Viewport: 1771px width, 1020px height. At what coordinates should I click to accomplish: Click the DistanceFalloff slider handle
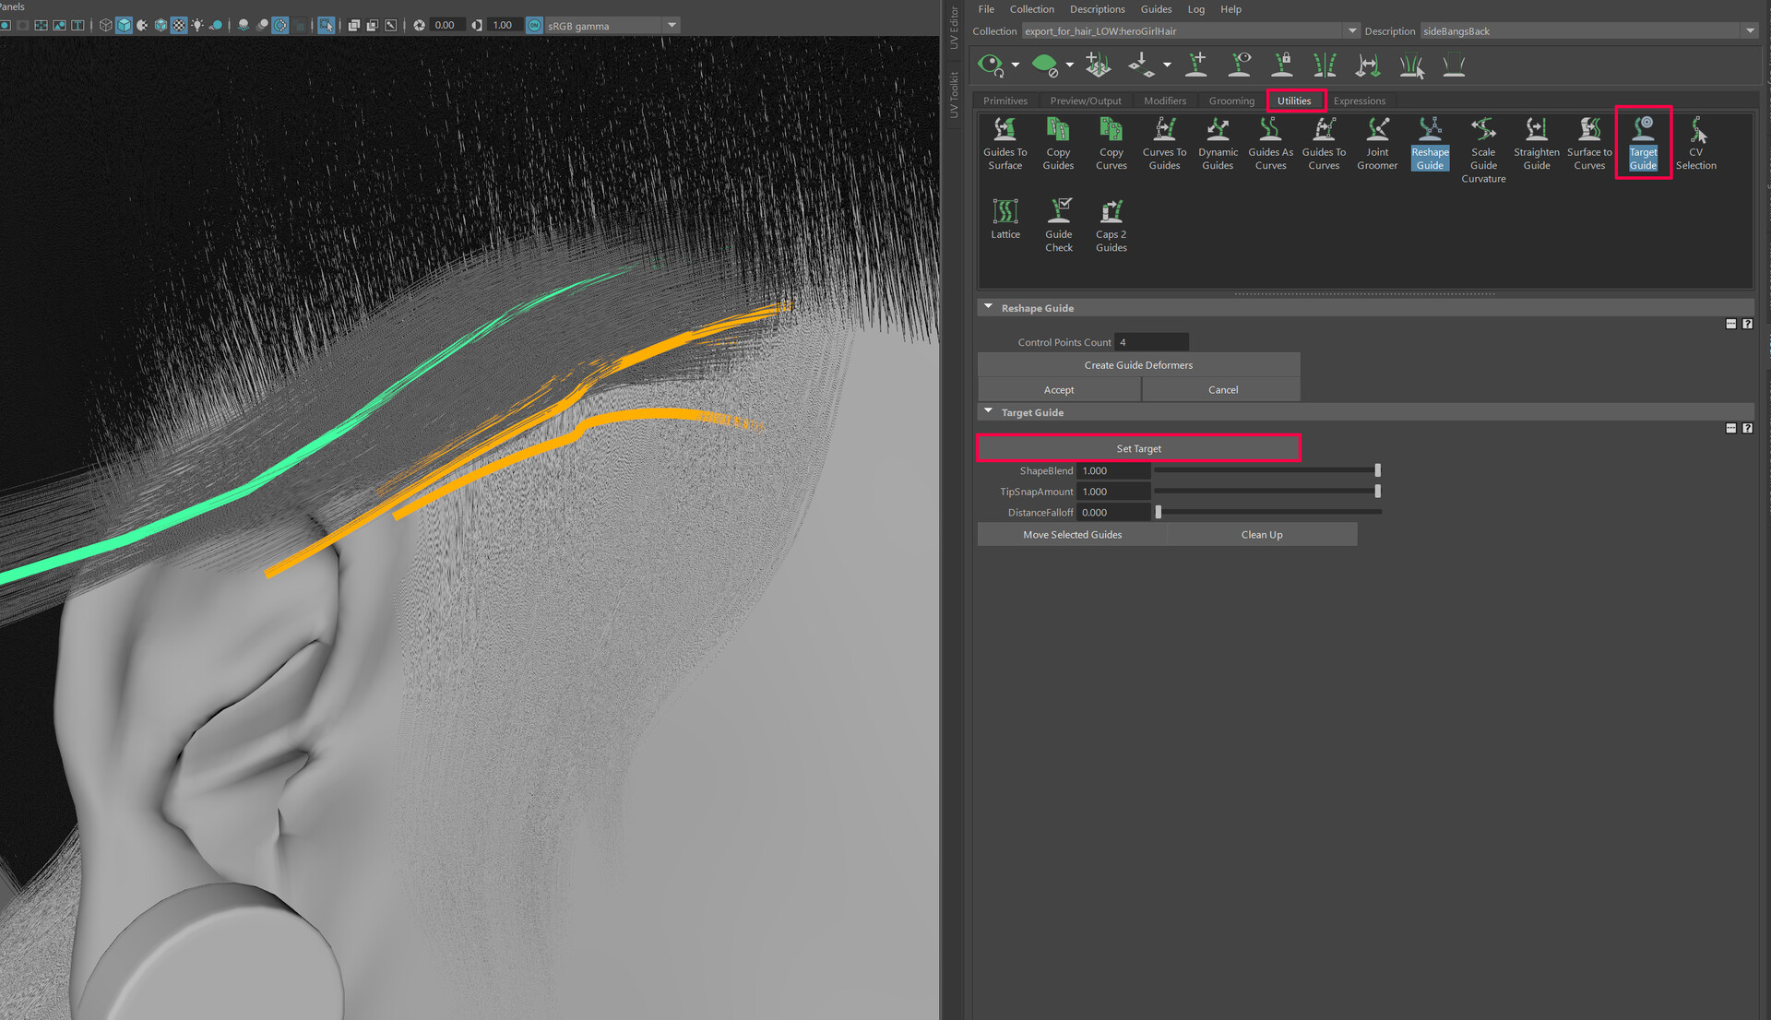(1159, 512)
